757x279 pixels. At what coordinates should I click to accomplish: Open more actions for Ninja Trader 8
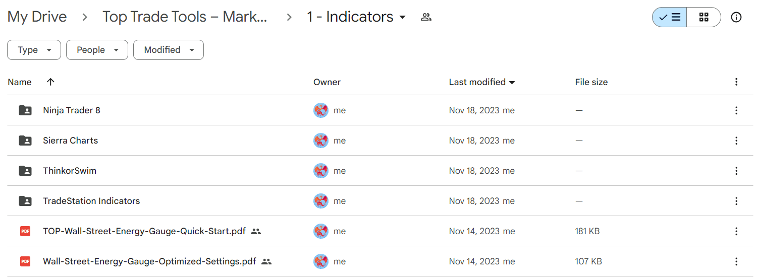click(x=736, y=110)
